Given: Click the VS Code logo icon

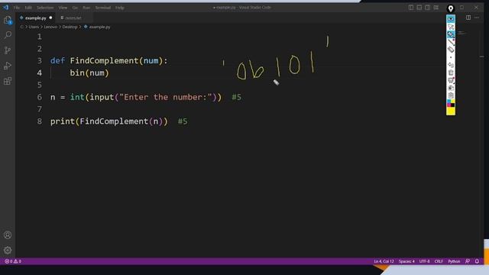Looking at the screenshot, I should 6,7.
